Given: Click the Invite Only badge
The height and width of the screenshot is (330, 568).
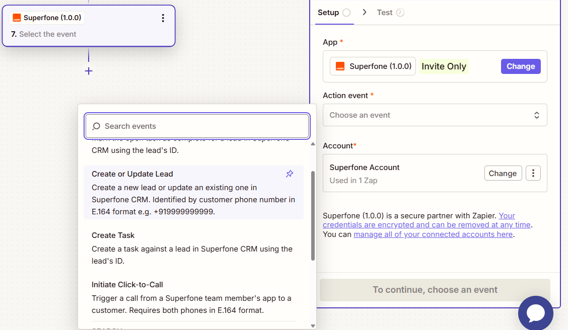Looking at the screenshot, I should pyautogui.click(x=444, y=66).
